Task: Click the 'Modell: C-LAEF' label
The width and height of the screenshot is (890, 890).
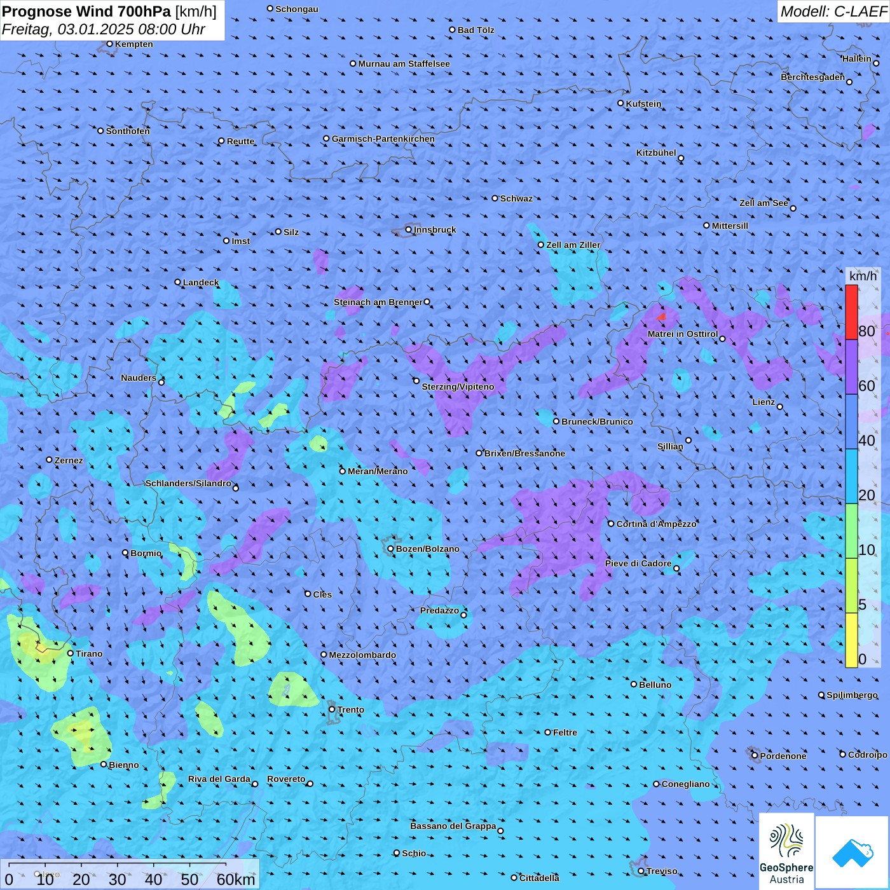Action: (x=833, y=11)
